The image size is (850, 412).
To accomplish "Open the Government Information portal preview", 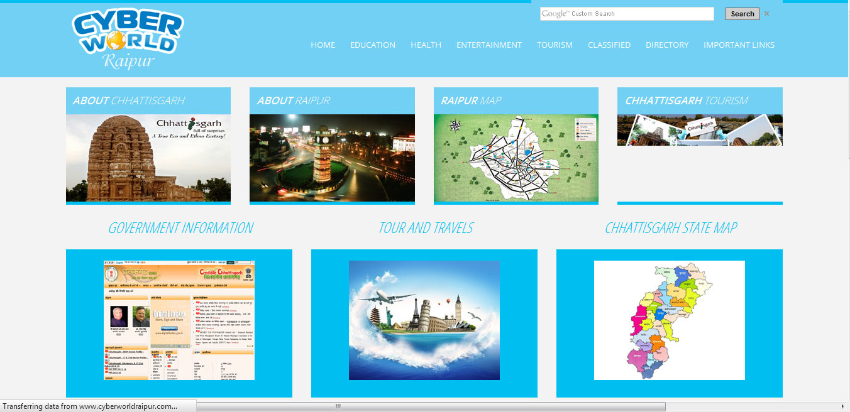I will 179,320.
